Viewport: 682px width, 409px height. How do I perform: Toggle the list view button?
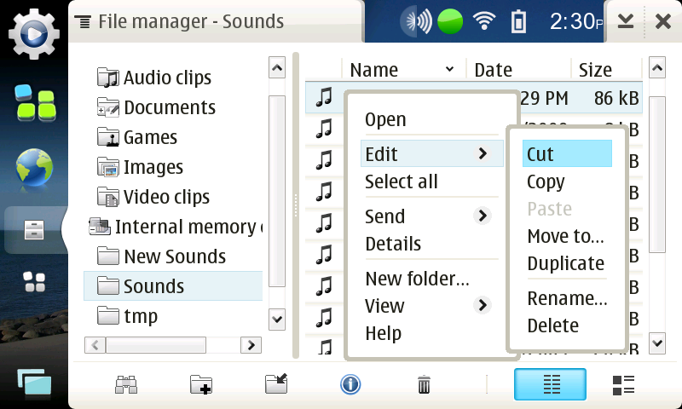[550, 384]
